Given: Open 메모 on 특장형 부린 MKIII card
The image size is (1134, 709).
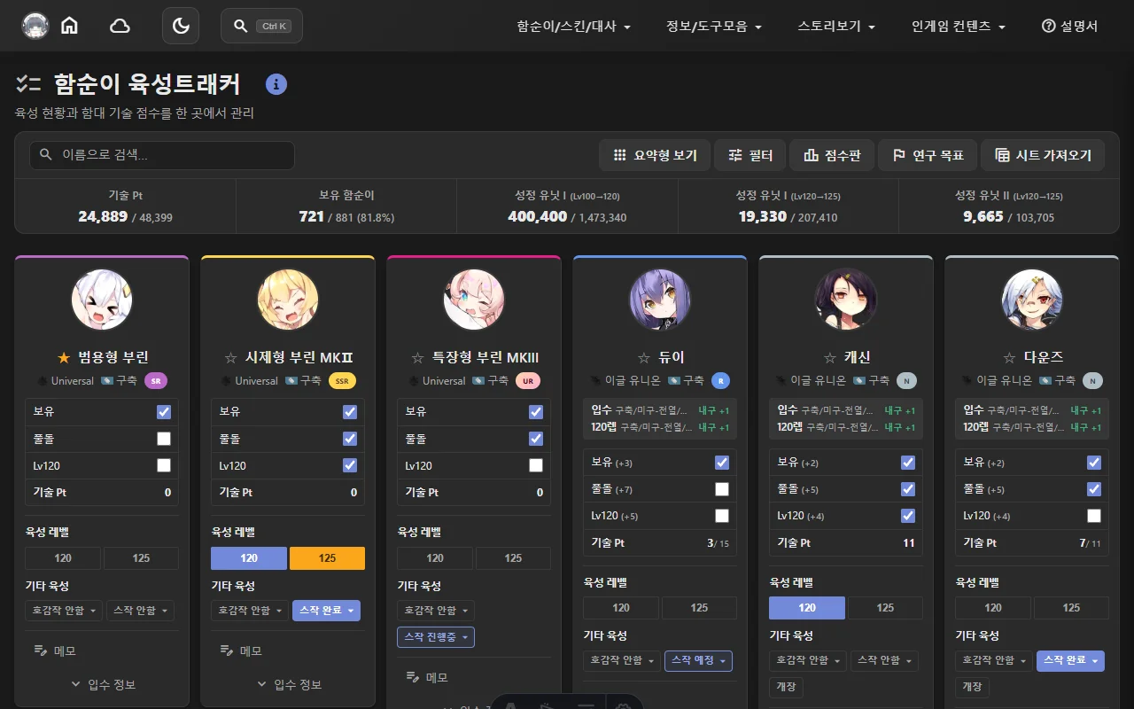Looking at the screenshot, I should [427, 677].
